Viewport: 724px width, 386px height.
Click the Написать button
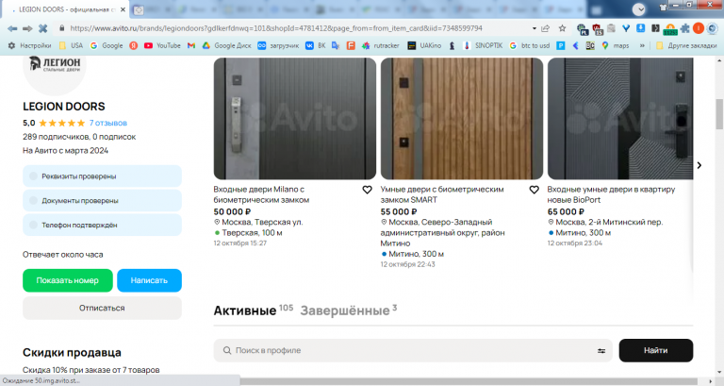point(149,280)
